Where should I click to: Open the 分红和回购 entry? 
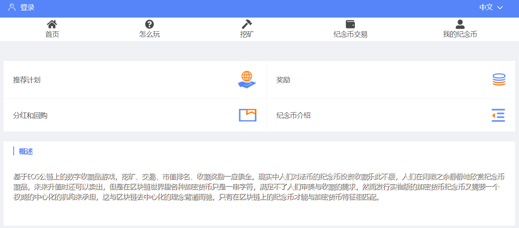click(x=135, y=115)
